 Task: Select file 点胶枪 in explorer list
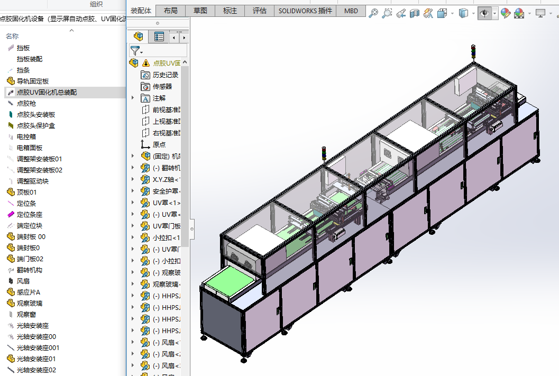[x=26, y=103]
